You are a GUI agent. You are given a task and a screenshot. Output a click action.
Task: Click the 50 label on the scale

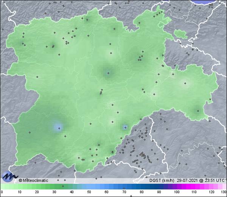(89, 192)
